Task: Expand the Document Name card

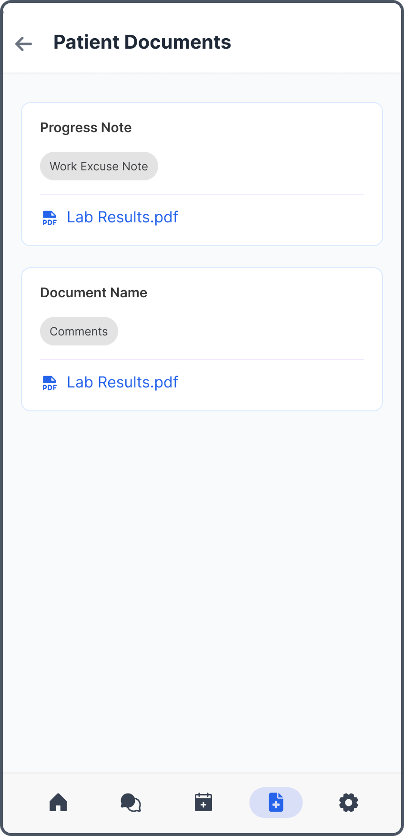Action: [202, 339]
